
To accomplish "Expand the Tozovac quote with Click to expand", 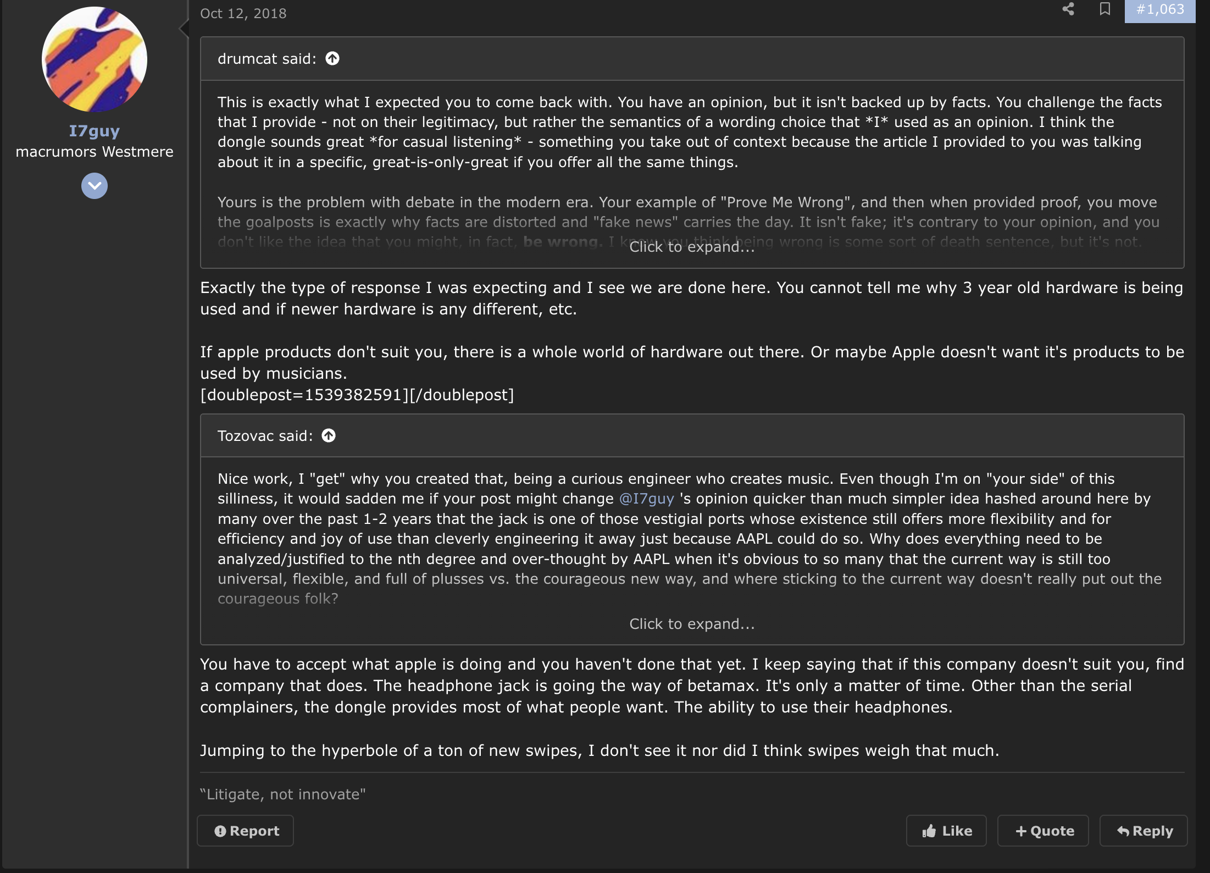I will [x=692, y=624].
